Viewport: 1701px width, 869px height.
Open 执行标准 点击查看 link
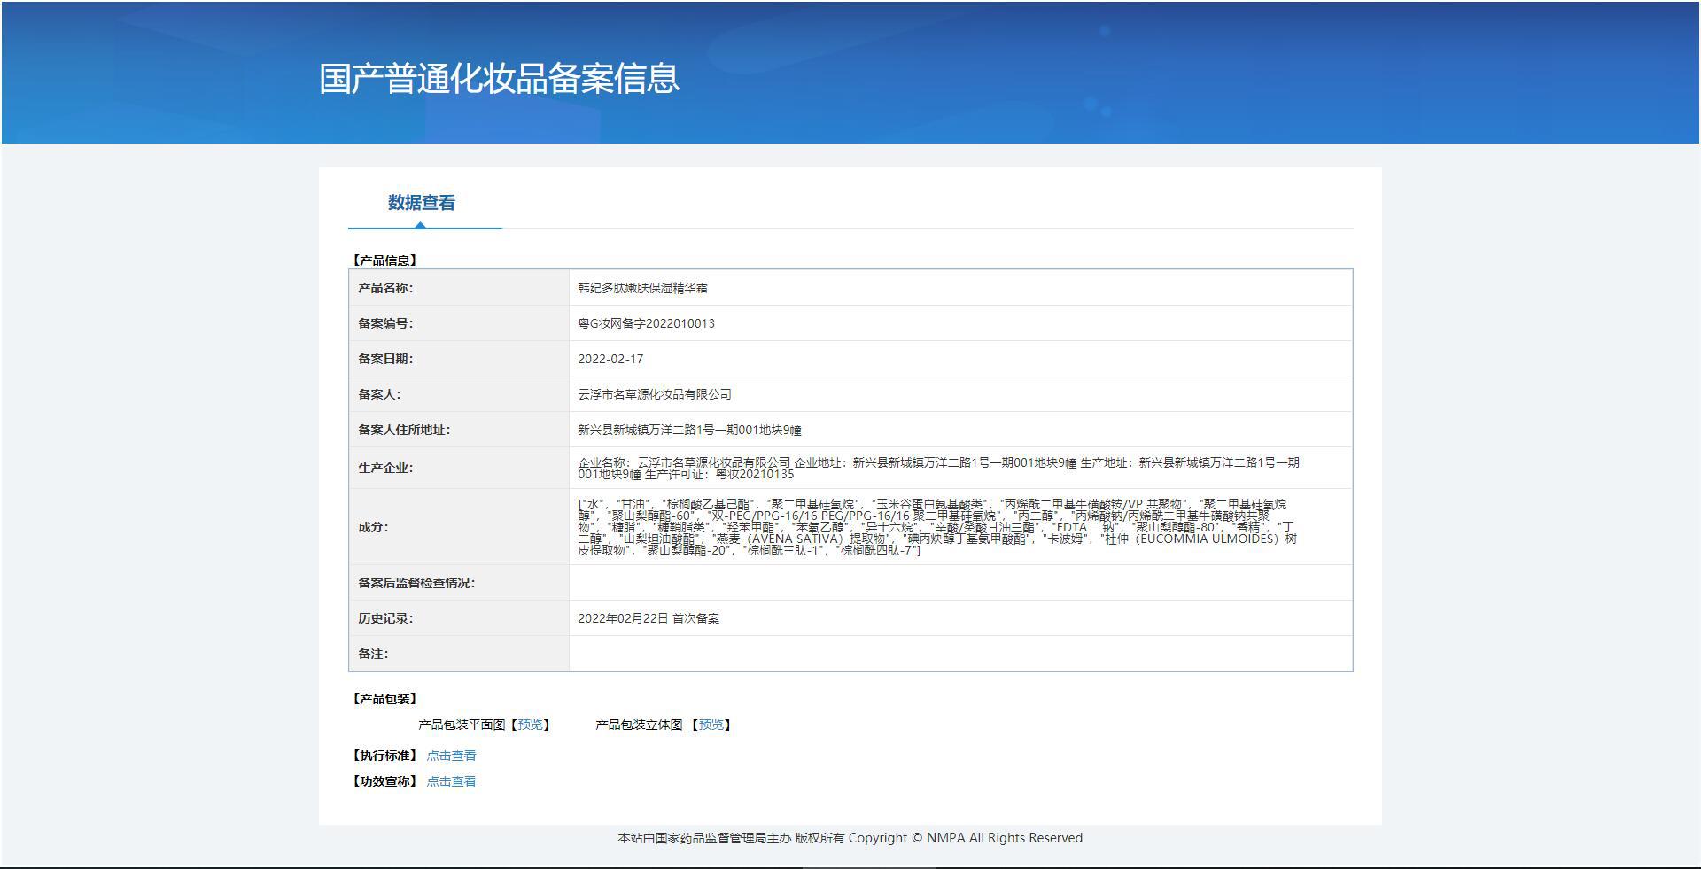coord(452,756)
